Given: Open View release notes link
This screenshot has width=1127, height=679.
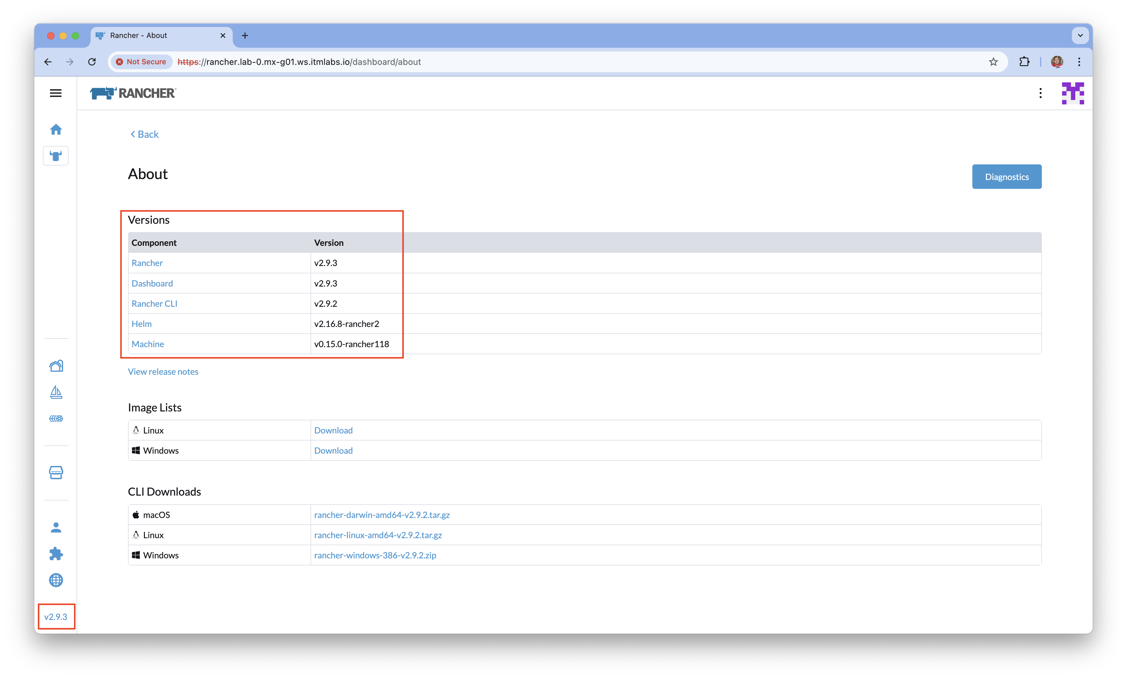Looking at the screenshot, I should [x=163, y=372].
